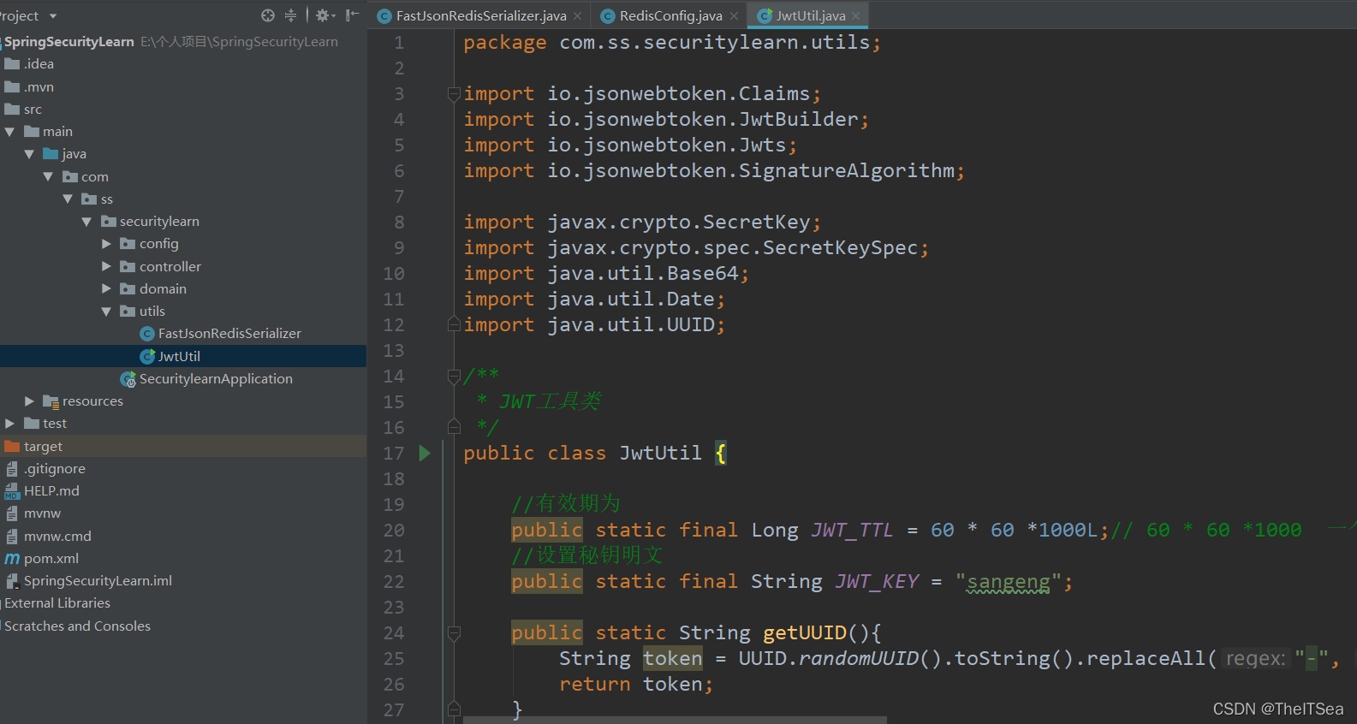Expand the resources folder

click(29, 401)
